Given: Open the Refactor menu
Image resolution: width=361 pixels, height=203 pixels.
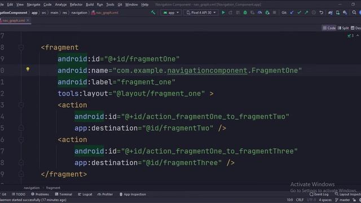Looking at the screenshot, I should [x=76, y=5].
